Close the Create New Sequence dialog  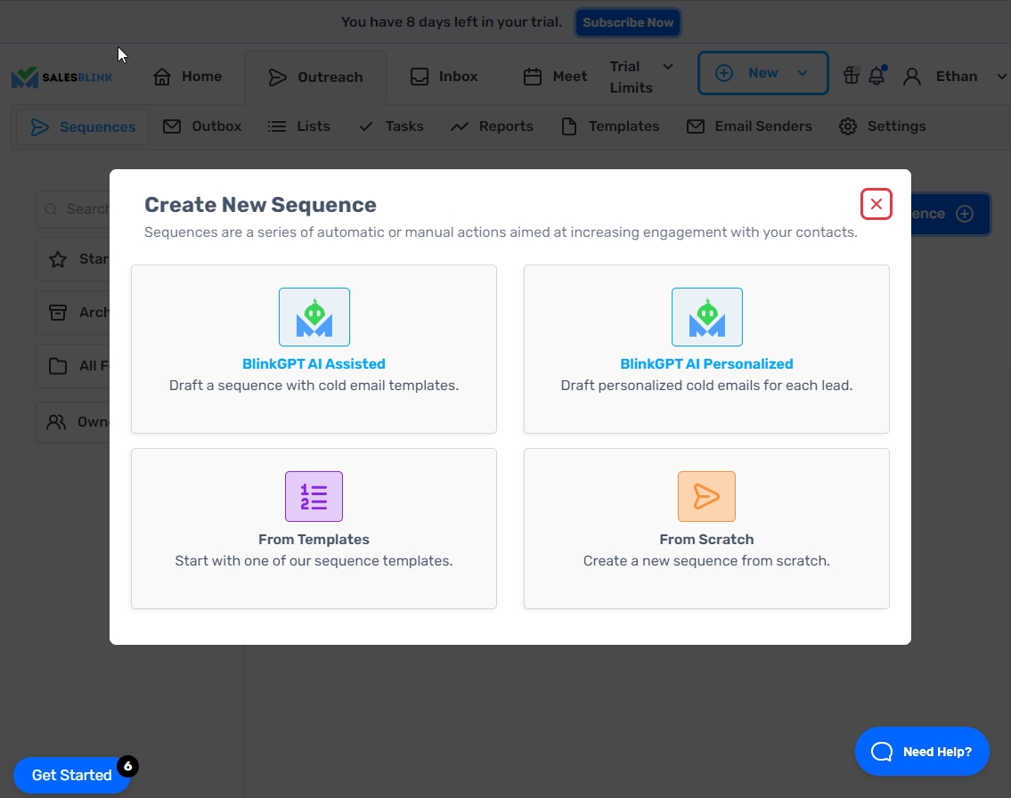pyautogui.click(x=876, y=204)
